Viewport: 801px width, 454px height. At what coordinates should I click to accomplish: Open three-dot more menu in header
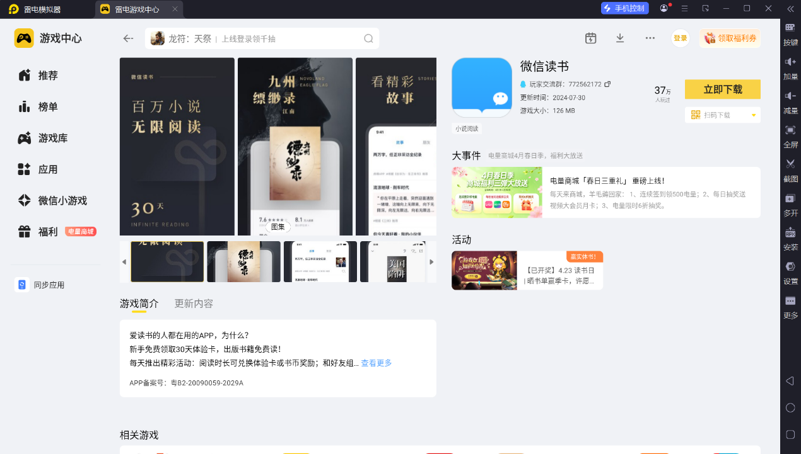click(x=650, y=38)
